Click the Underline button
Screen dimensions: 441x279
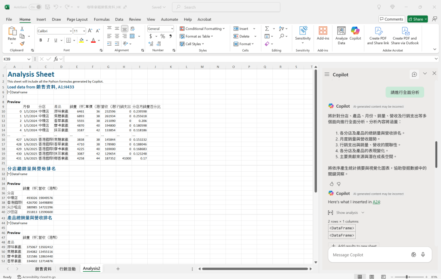pos(56,40)
